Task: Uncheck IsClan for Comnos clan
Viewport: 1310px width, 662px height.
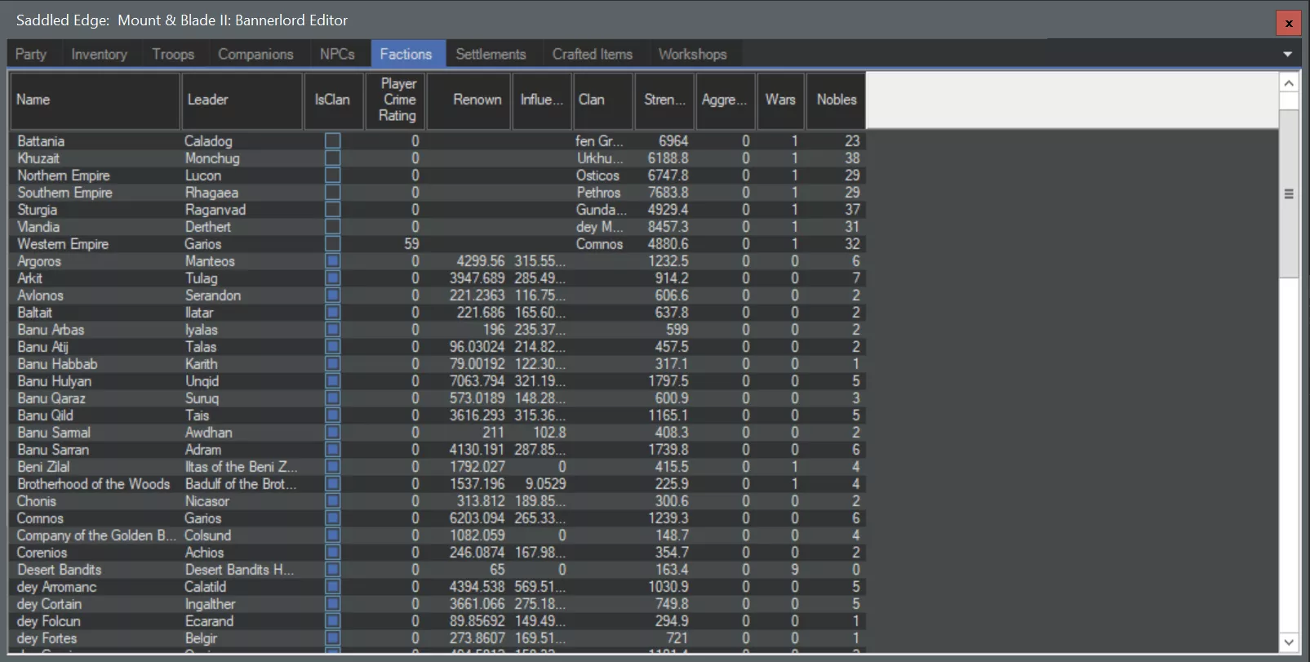Action: pyautogui.click(x=332, y=518)
